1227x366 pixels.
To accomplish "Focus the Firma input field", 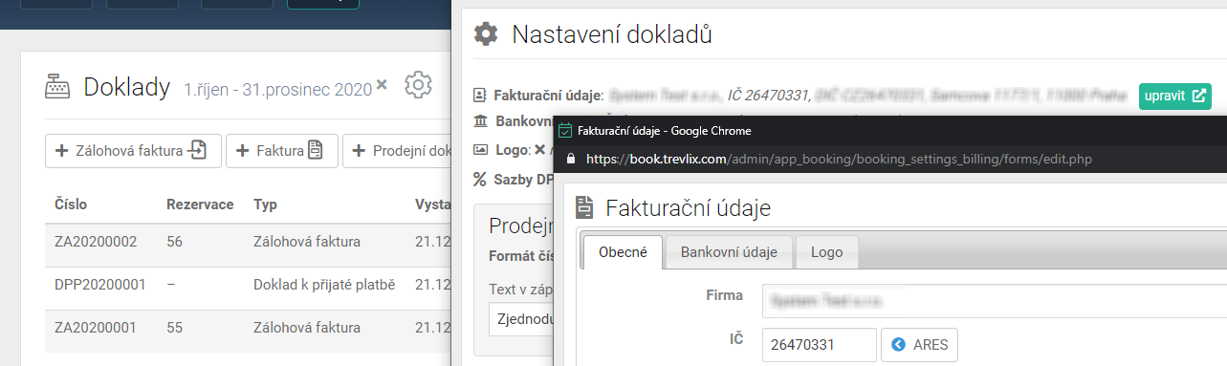I will tap(994, 300).
